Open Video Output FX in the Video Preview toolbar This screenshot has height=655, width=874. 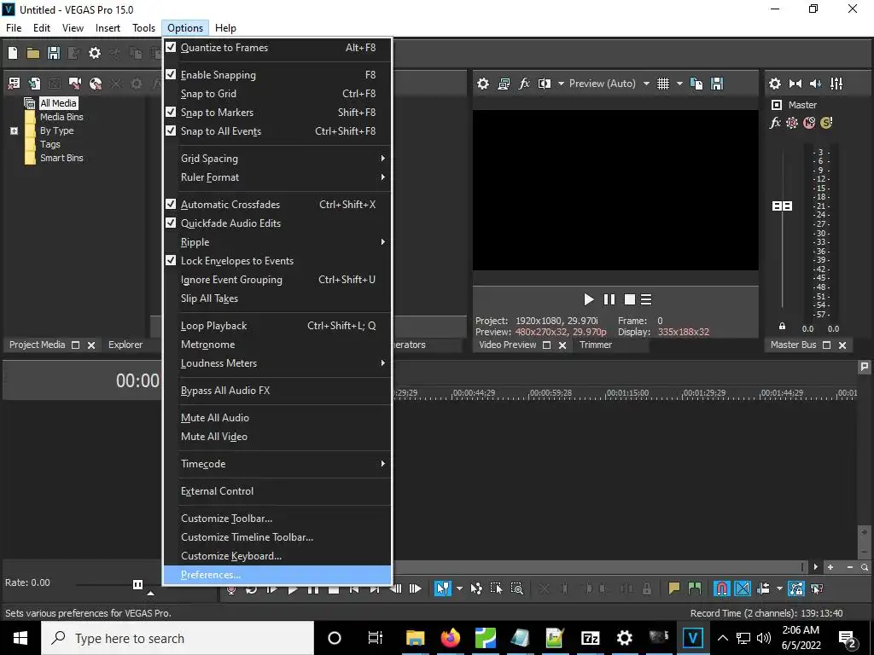click(x=524, y=84)
